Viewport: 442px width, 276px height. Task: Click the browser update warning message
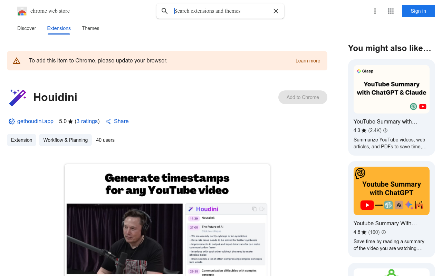pyautogui.click(x=98, y=61)
